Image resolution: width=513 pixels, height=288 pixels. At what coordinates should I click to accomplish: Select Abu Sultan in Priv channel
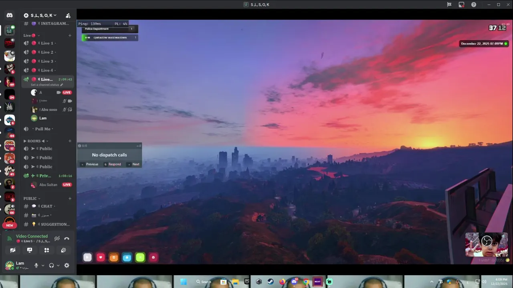(47, 185)
